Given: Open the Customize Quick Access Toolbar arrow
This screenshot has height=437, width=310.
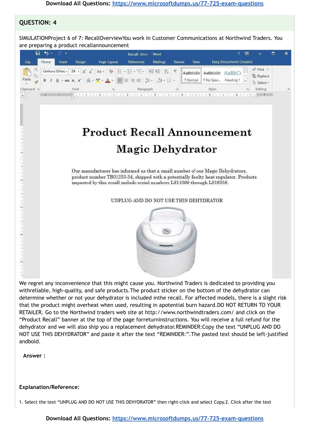Looking at the screenshot, I should [x=66, y=53].
